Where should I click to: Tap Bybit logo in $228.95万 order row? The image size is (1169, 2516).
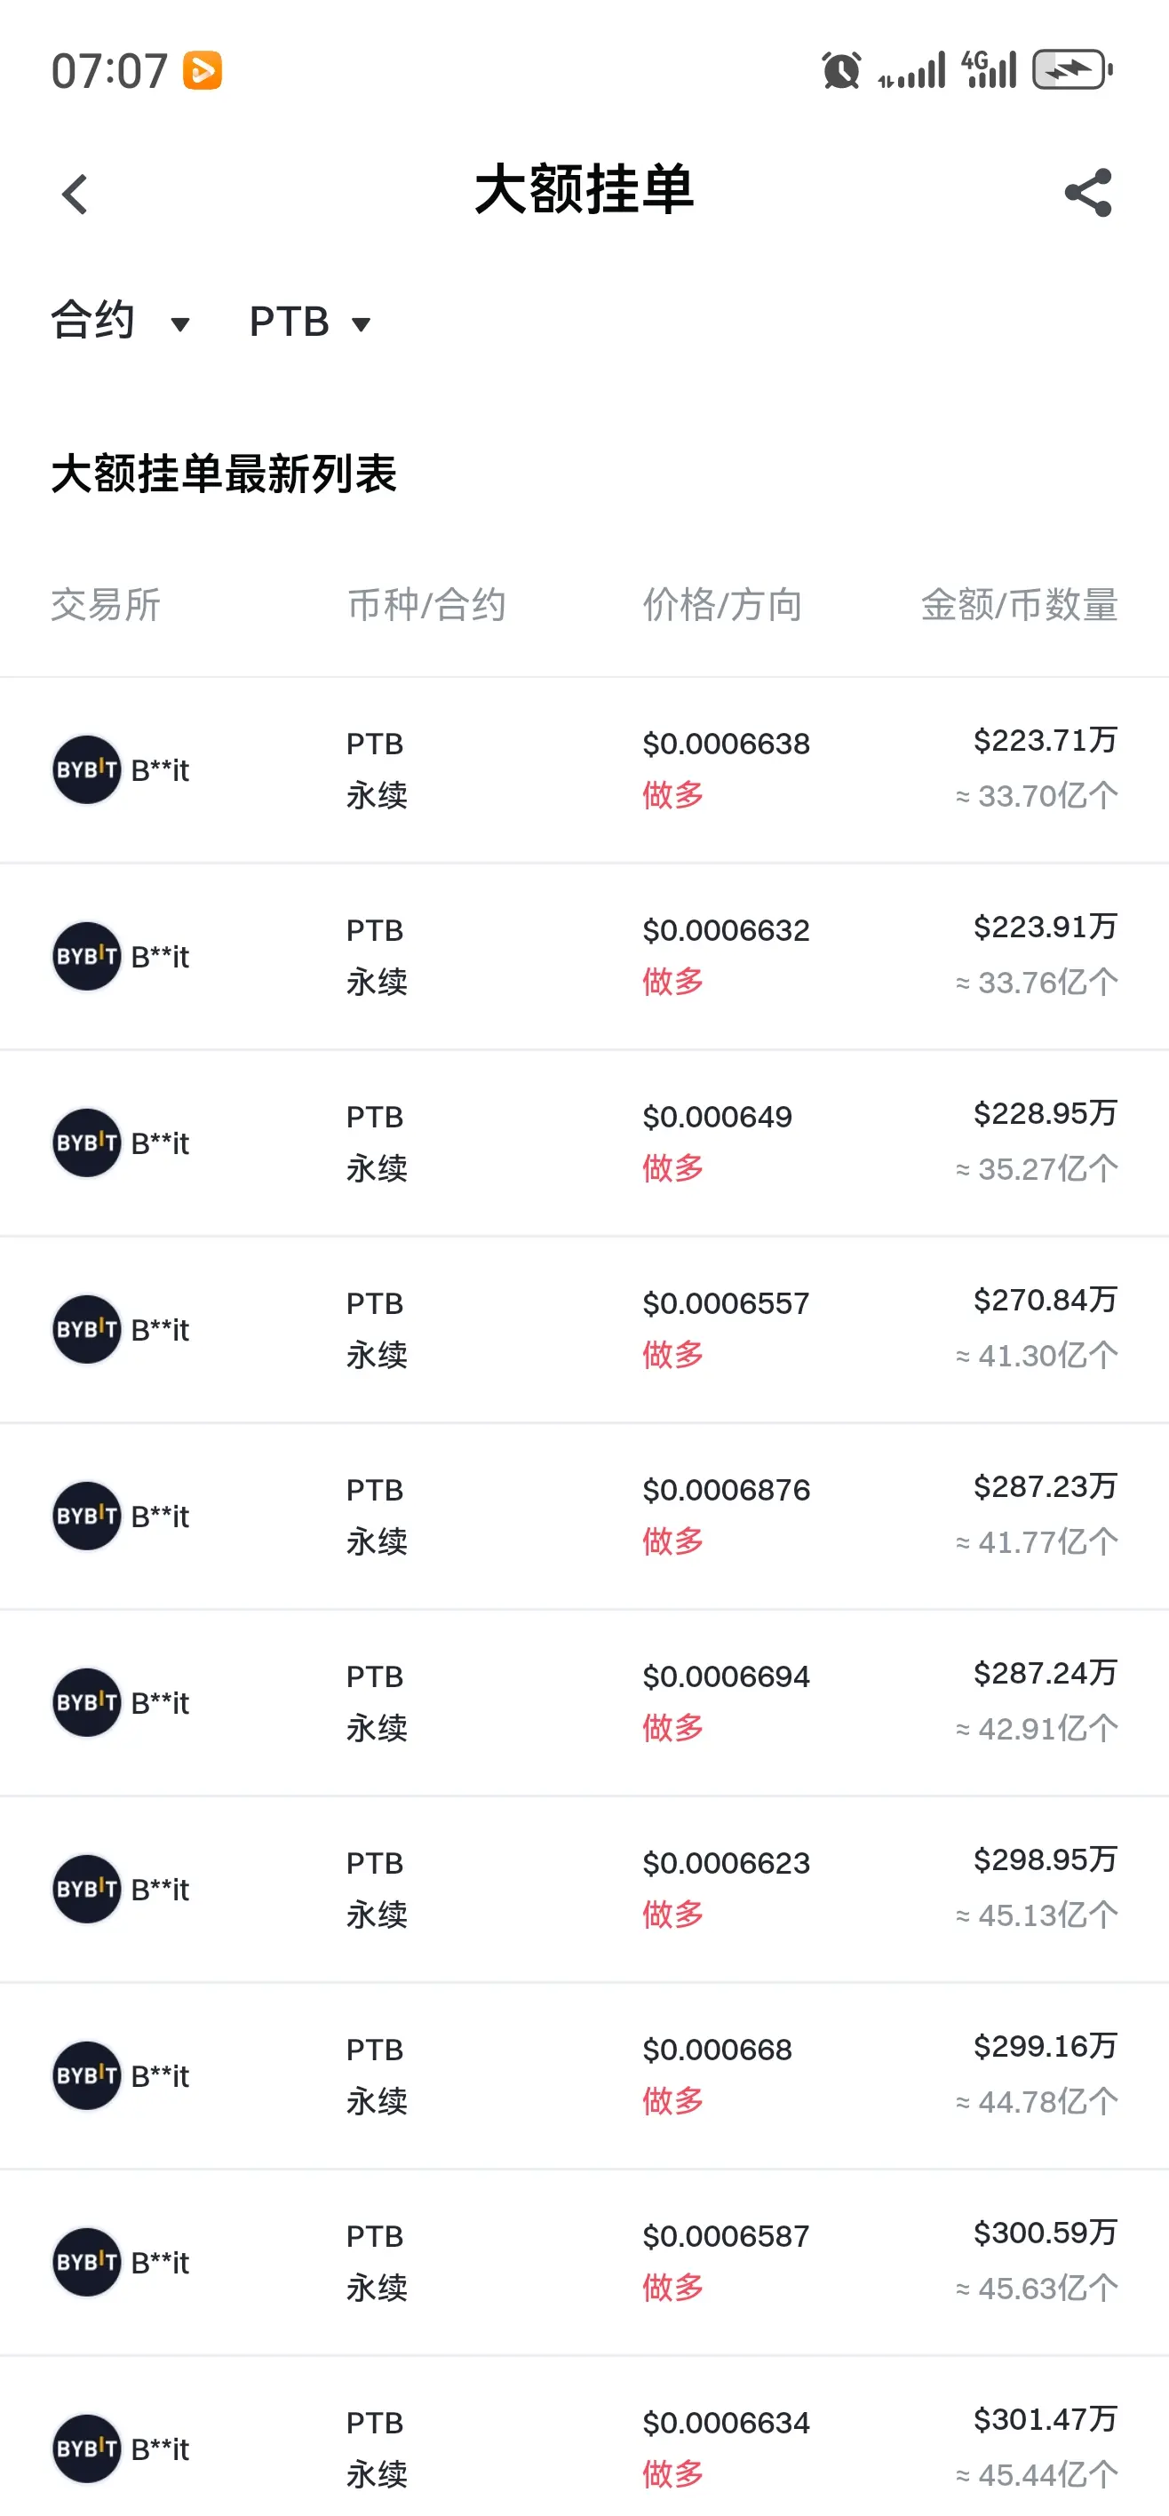[x=87, y=1143]
